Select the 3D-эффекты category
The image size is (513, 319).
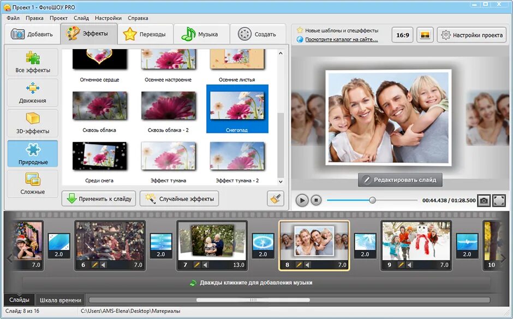point(32,123)
